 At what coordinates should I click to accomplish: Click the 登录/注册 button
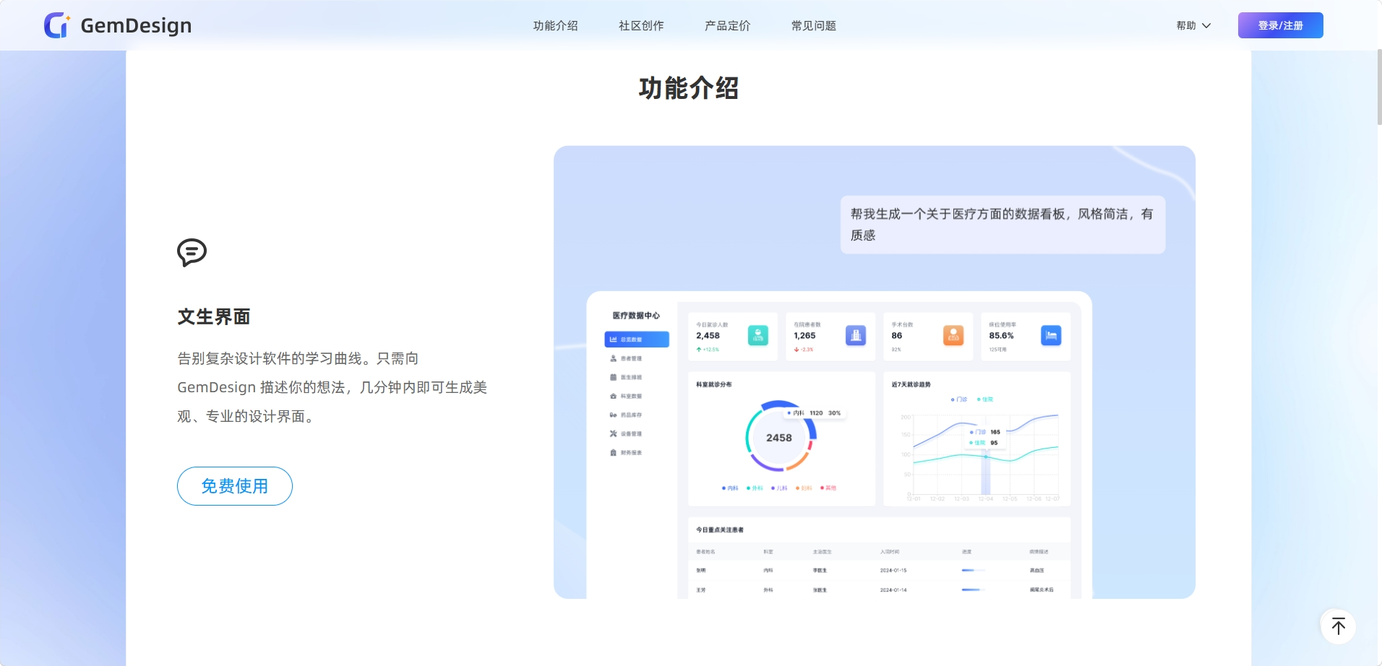1280,25
